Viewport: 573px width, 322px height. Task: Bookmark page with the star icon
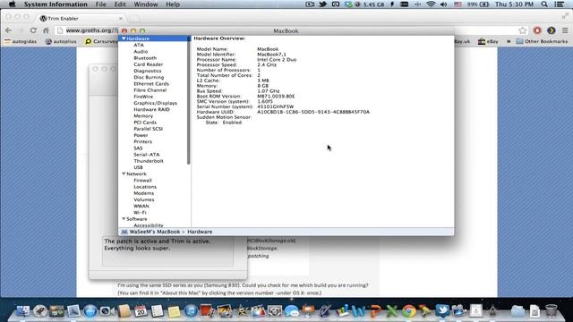pyautogui.click(x=523, y=30)
